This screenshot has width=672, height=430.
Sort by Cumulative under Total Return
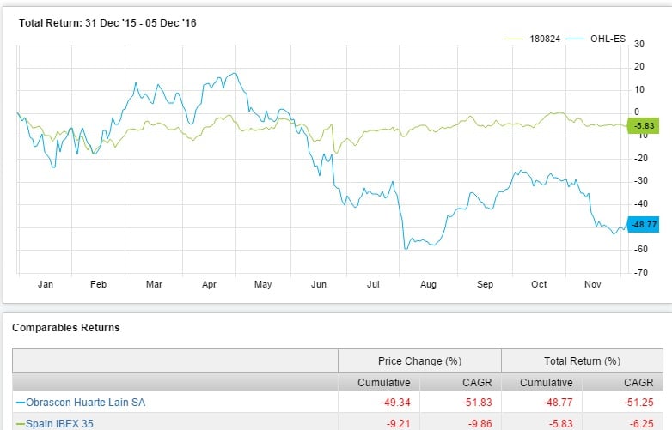547,382
